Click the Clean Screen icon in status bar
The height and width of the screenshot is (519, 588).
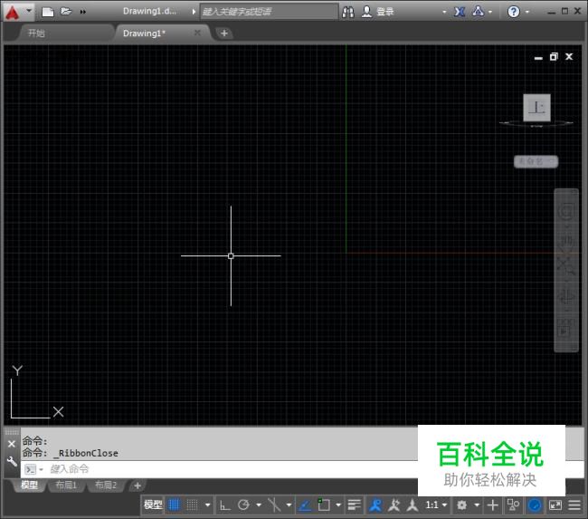(555, 505)
